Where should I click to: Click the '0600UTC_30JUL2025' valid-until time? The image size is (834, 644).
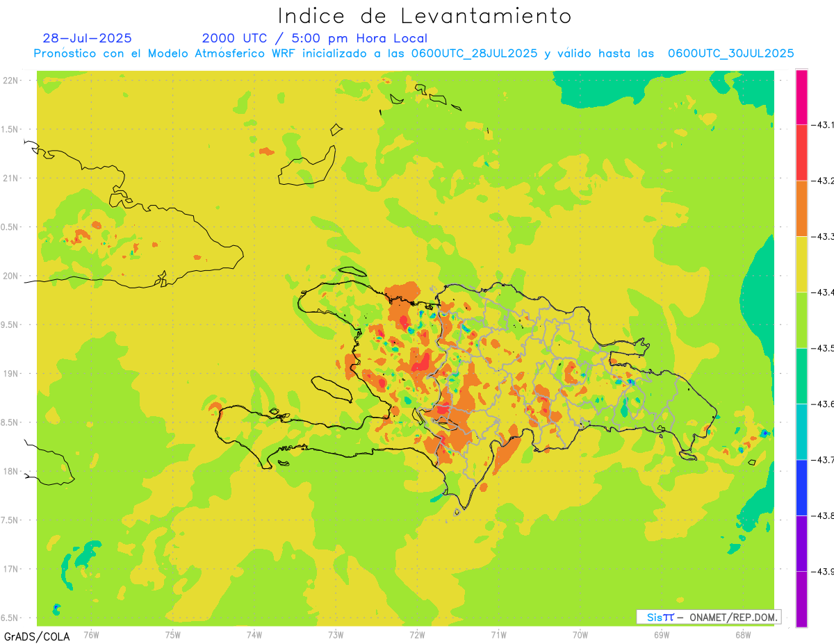click(x=731, y=53)
